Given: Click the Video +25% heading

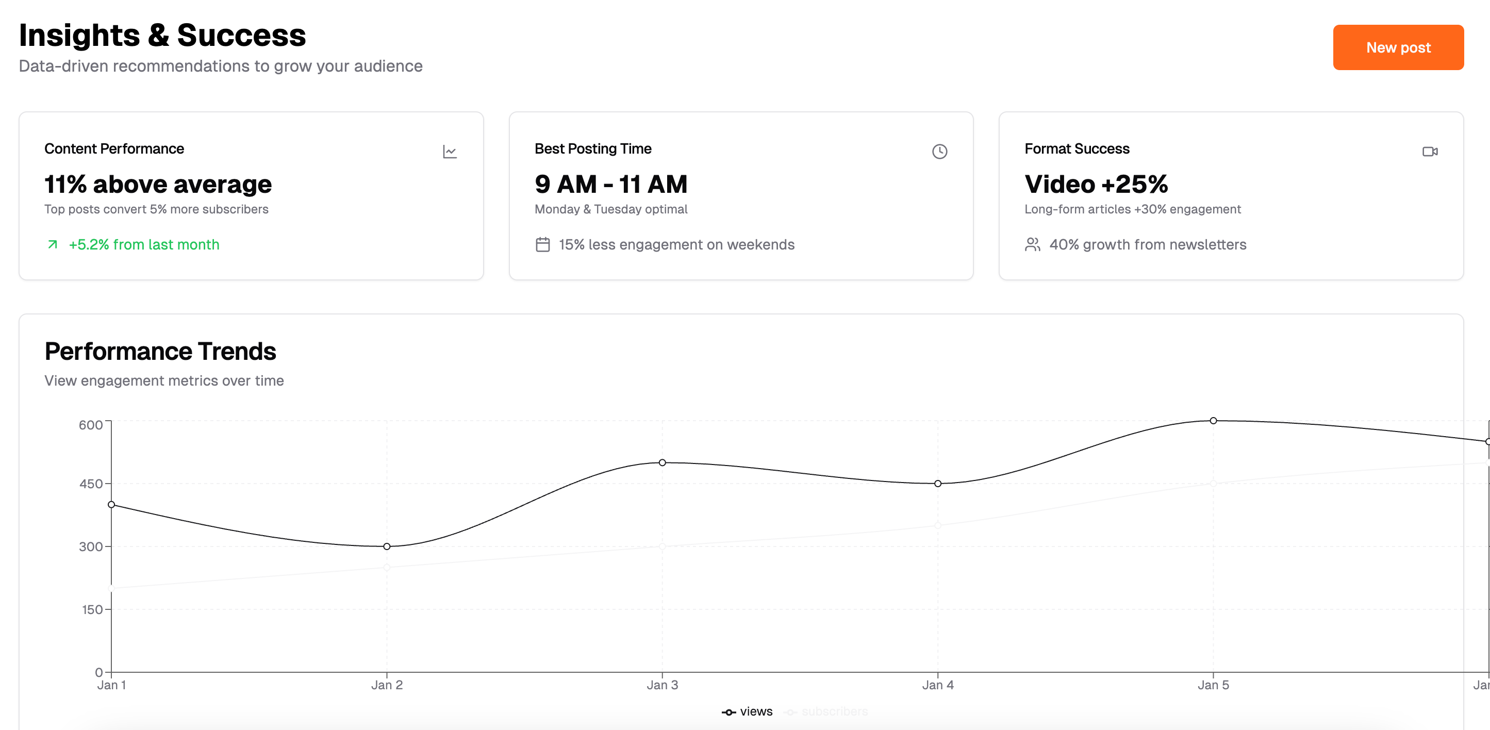Looking at the screenshot, I should [1096, 185].
